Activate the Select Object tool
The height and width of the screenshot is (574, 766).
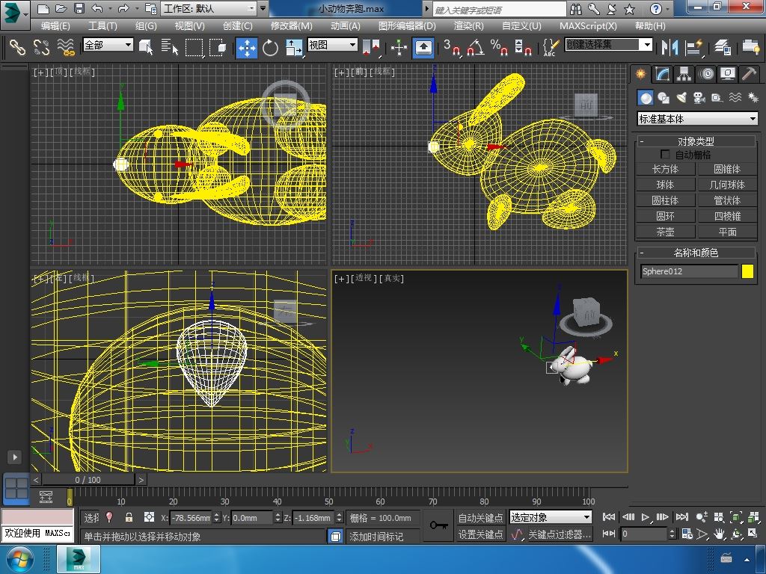146,47
